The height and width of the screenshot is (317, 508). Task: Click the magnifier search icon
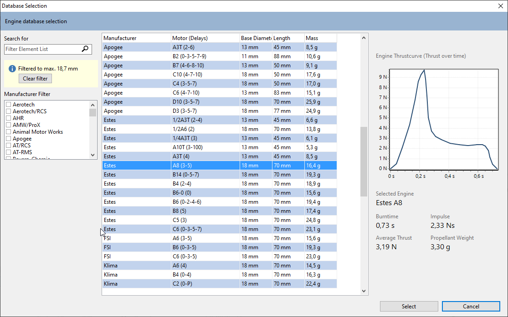point(85,49)
